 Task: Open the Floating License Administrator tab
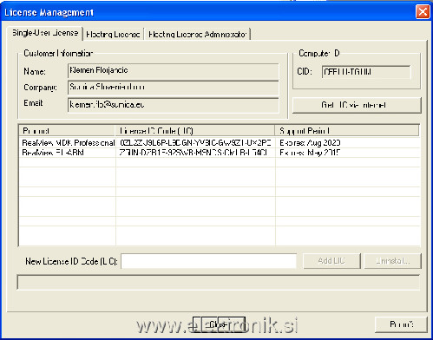[x=197, y=35]
